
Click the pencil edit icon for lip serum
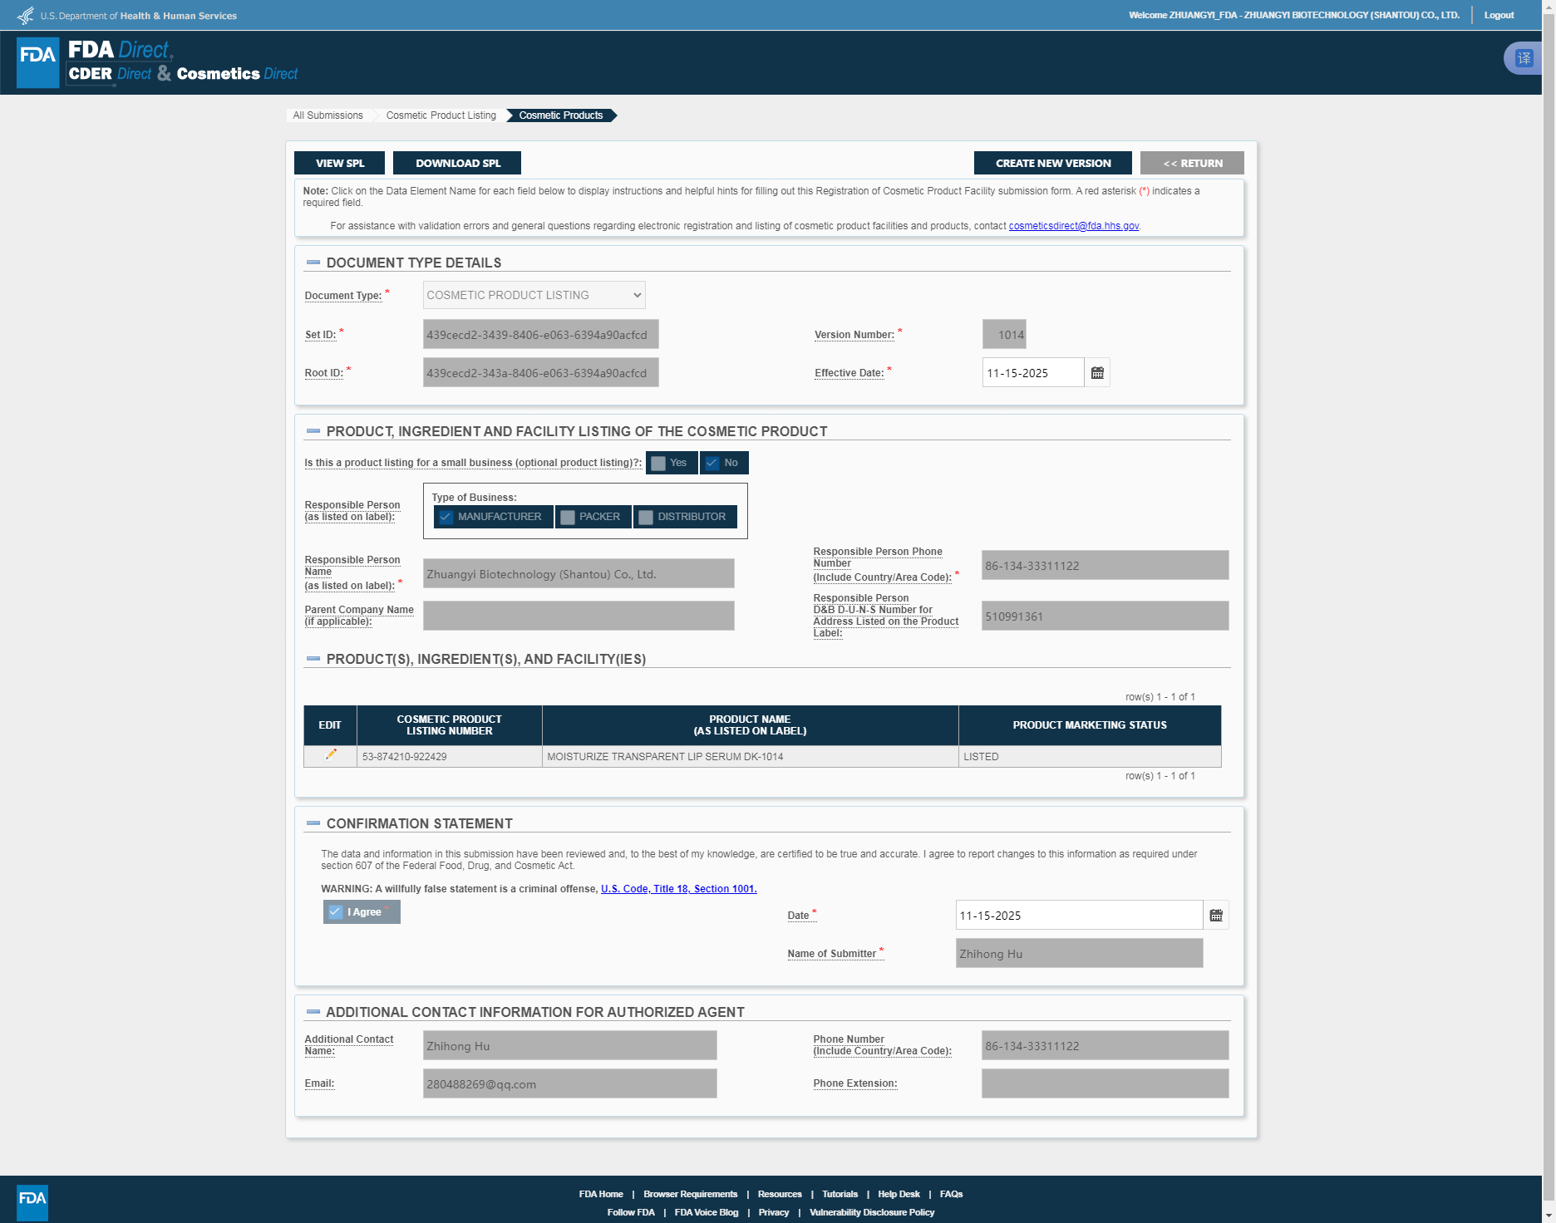[x=331, y=754]
